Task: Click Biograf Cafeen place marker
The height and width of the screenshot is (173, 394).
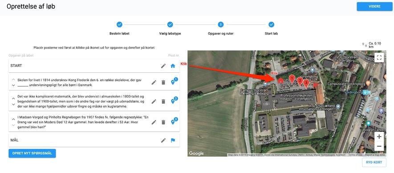Action: (369, 123)
